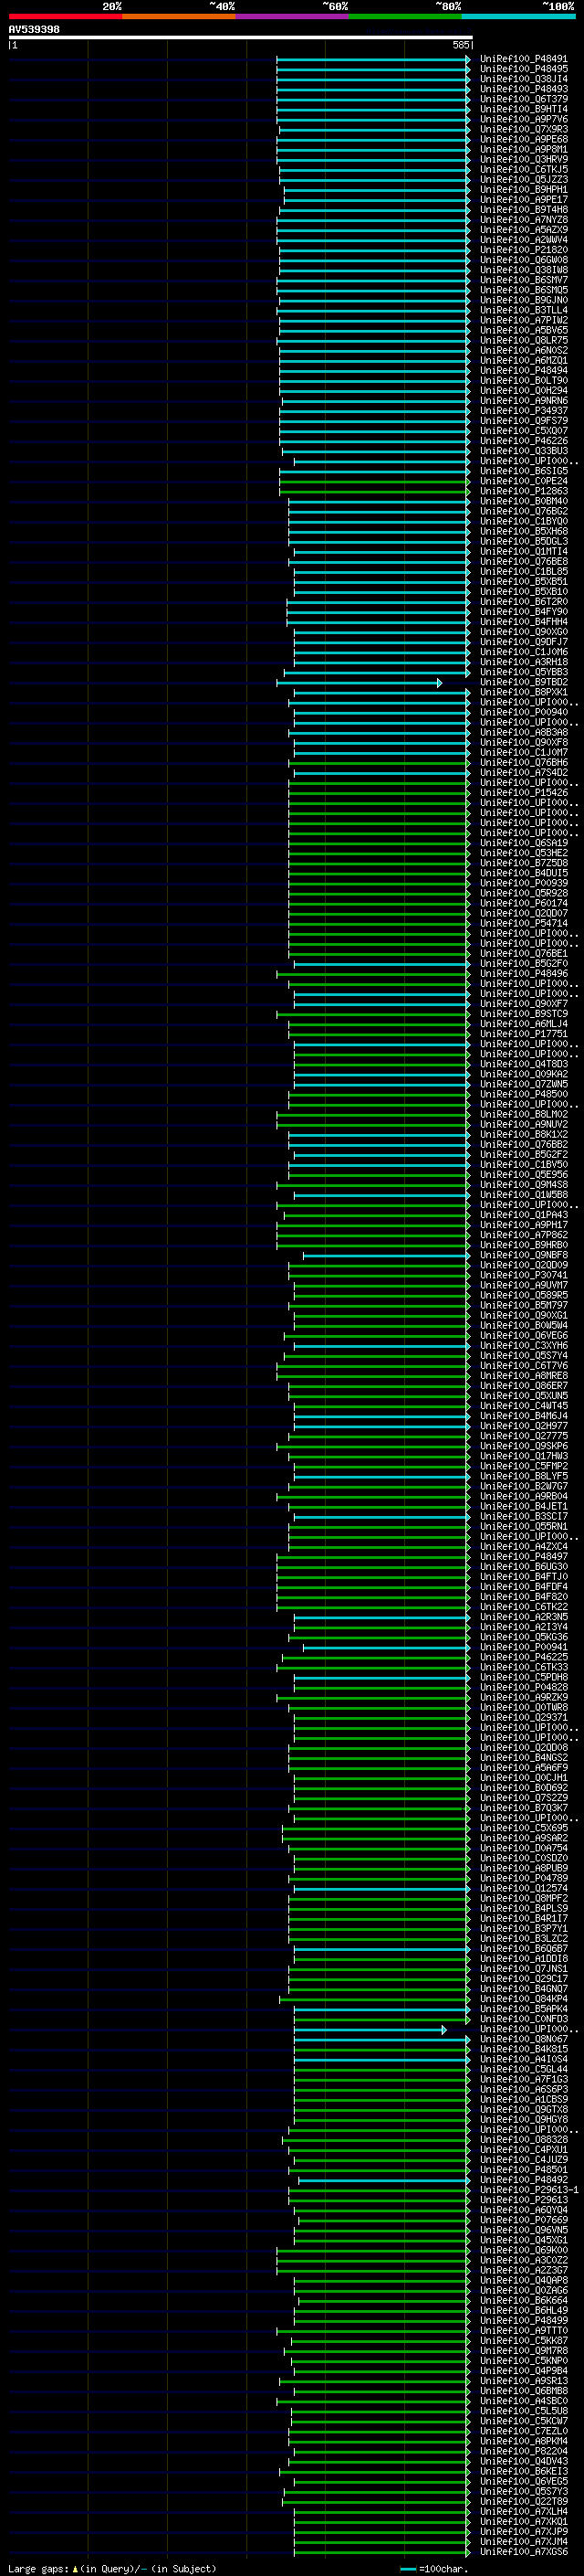Select hit label UniRef100_Q9NBF8

524,1255
